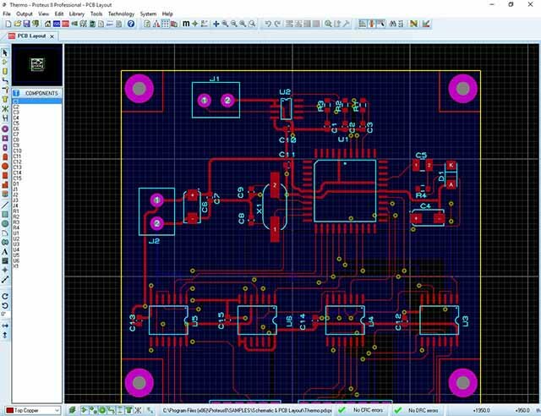
Task: Select the 2D Graphics Text 'A' tool
Action: [x=5, y=252]
